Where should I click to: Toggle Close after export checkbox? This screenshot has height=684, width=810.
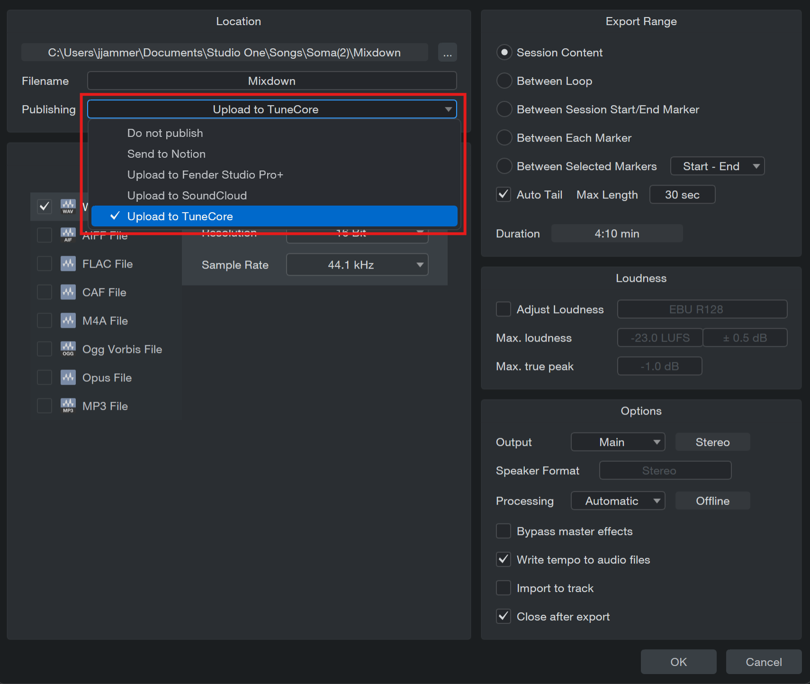[x=504, y=616]
